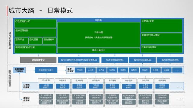Screen dimensions: 193x108
Task: Open the 城市安全监测系统 box
Action: 170,60
